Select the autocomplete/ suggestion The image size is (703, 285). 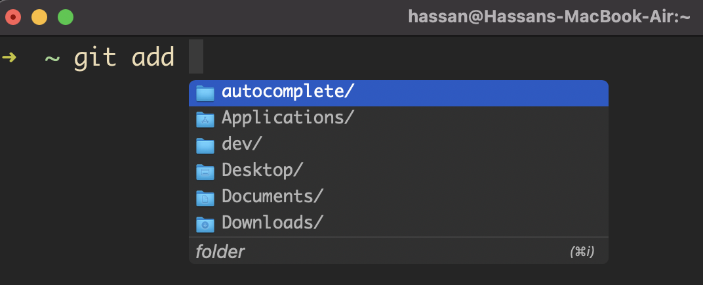point(398,93)
